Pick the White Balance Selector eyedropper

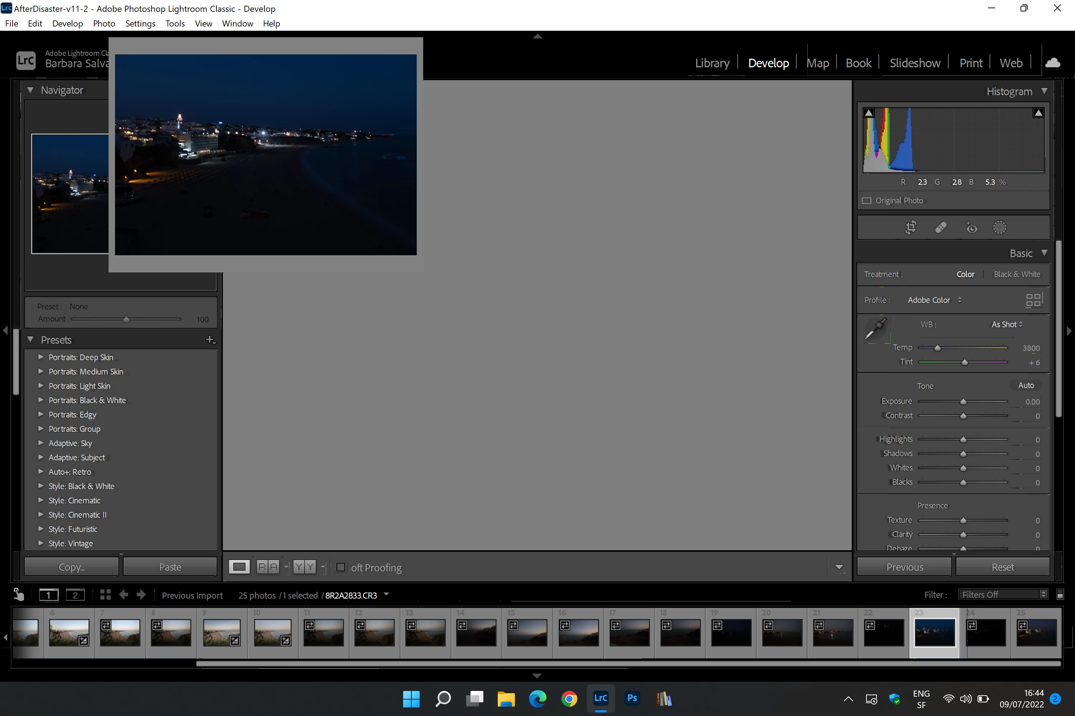click(876, 329)
